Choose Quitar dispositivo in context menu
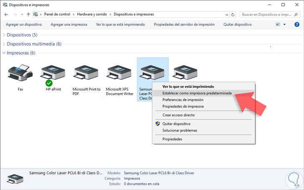304x190 pixels. 177,123
